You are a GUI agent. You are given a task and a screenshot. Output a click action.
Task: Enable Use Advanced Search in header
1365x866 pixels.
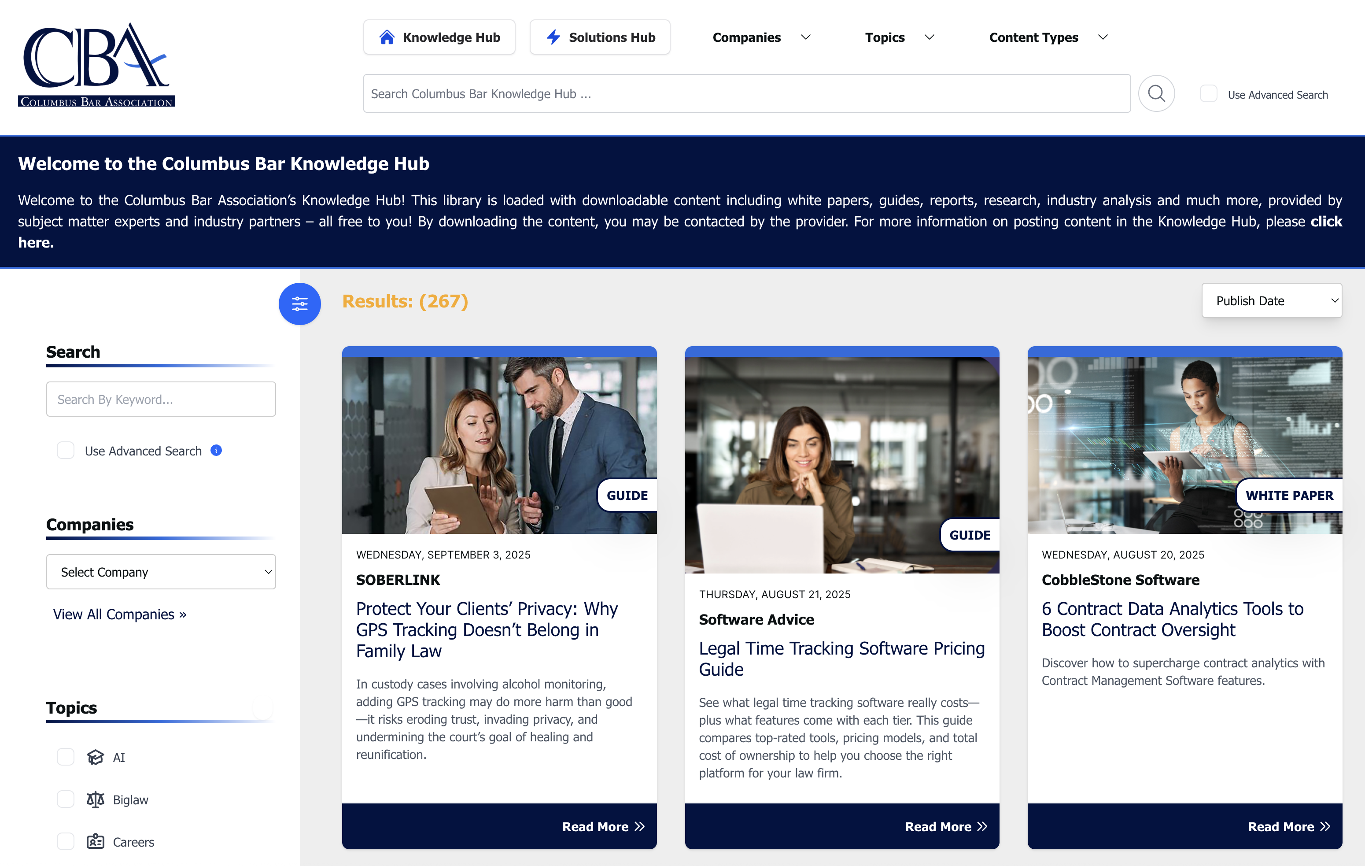[1209, 93]
